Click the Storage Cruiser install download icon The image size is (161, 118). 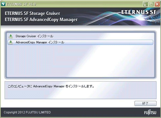click(11, 36)
